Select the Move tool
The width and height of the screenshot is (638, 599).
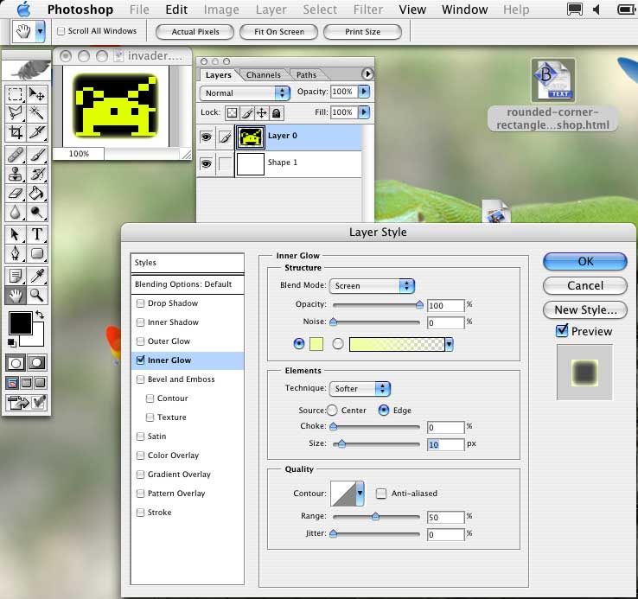(37, 94)
